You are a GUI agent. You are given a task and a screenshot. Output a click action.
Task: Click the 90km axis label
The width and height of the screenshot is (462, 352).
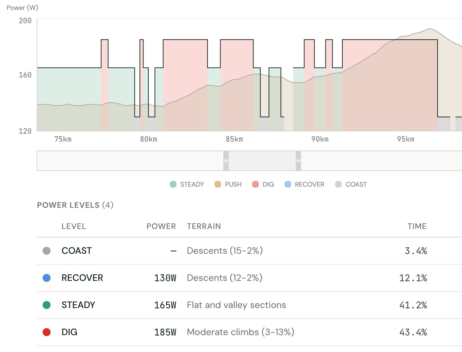coord(320,139)
